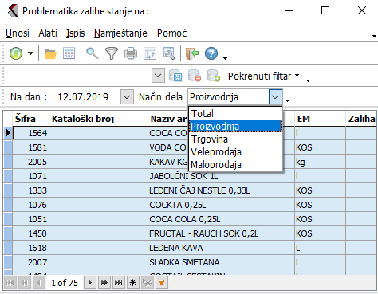Select Maloprodaja from the dropdown list

pos(235,164)
